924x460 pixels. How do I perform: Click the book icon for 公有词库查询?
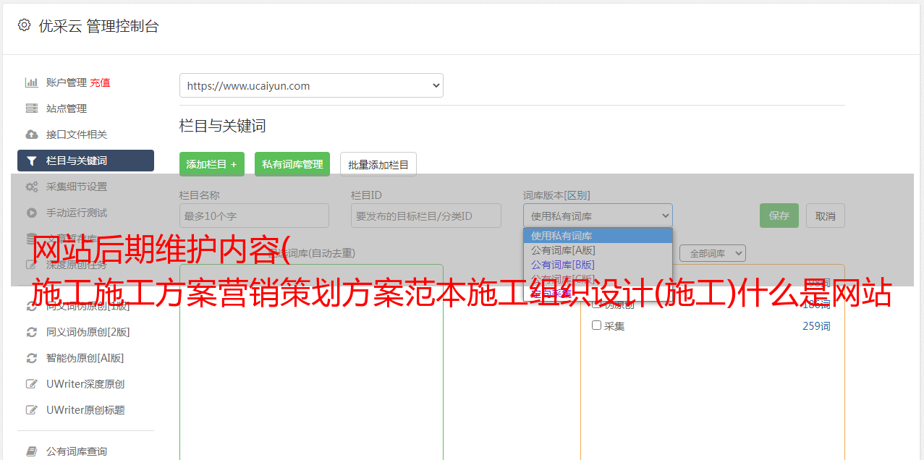pyautogui.click(x=32, y=451)
